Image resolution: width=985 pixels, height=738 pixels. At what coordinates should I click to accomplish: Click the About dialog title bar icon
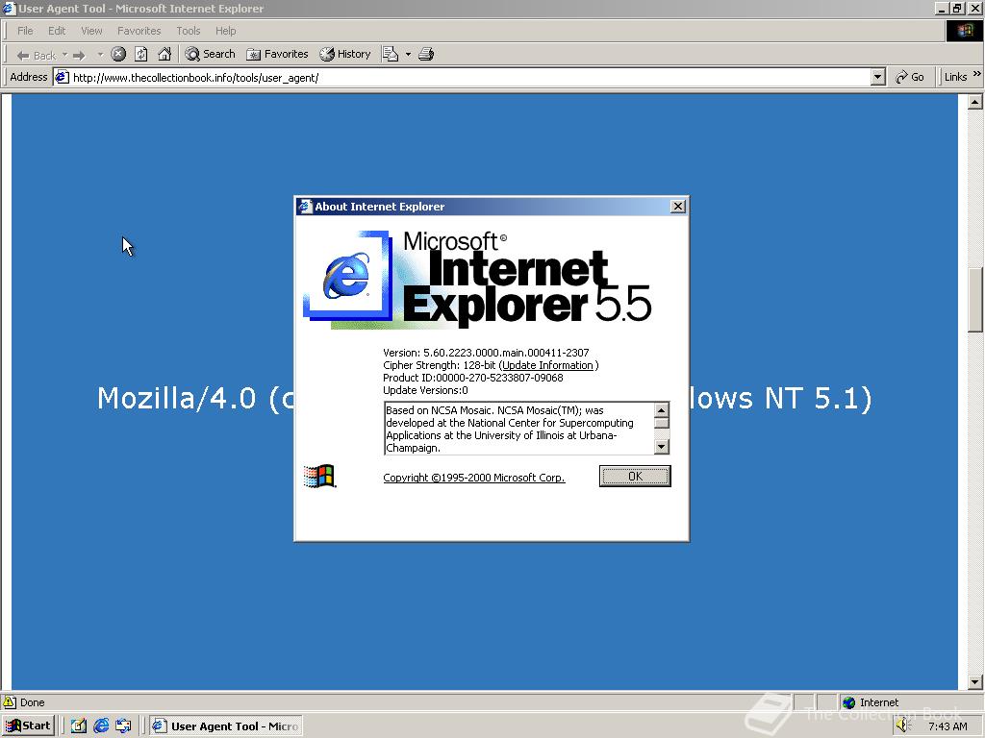pos(305,207)
